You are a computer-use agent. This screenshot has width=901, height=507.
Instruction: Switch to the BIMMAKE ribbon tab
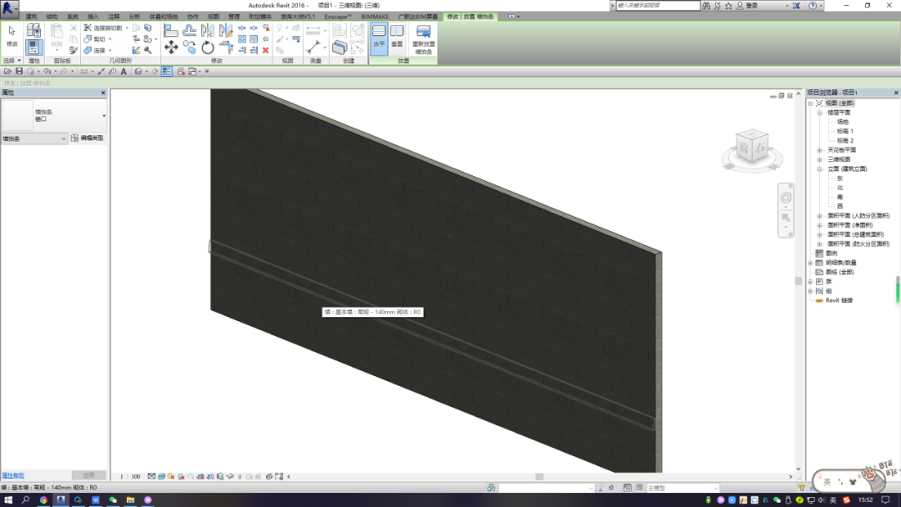[x=375, y=17]
